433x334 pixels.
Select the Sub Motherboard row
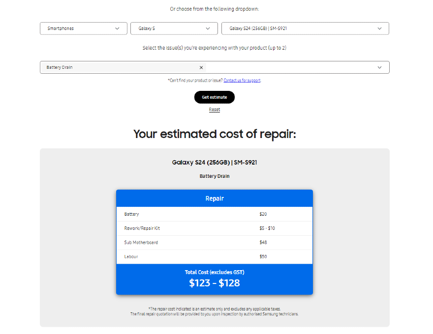coord(215,243)
